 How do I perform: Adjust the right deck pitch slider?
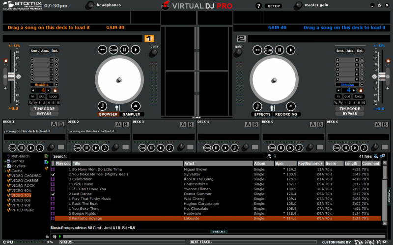[x=382, y=76]
